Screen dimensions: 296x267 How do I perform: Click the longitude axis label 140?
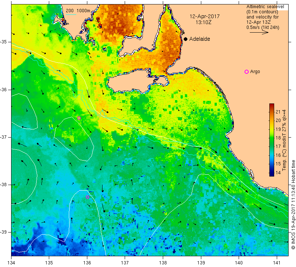pos(239,263)
